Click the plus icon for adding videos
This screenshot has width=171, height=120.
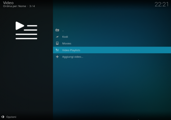57,57
